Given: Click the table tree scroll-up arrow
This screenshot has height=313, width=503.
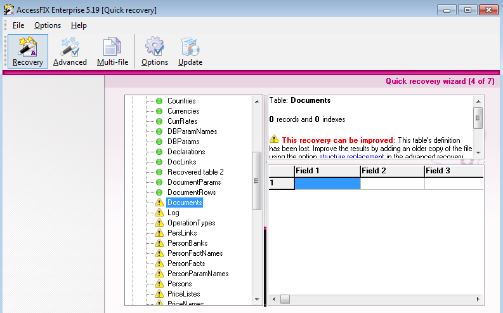Looking at the screenshot, I should pyautogui.click(x=257, y=102).
